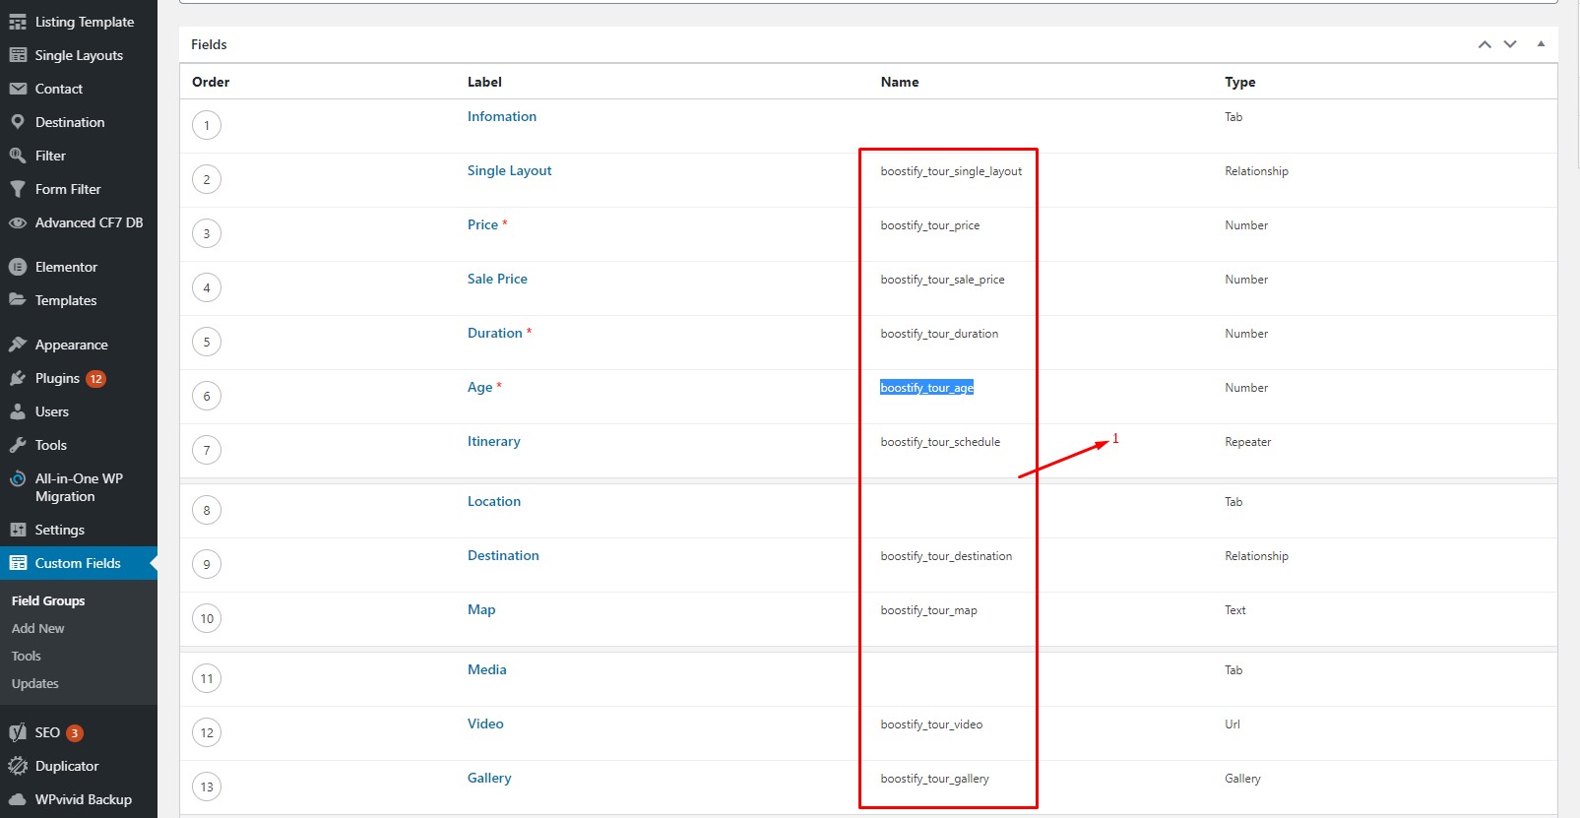
Task: Click the Advanced CF7 DB eye icon
Action: coord(18,222)
